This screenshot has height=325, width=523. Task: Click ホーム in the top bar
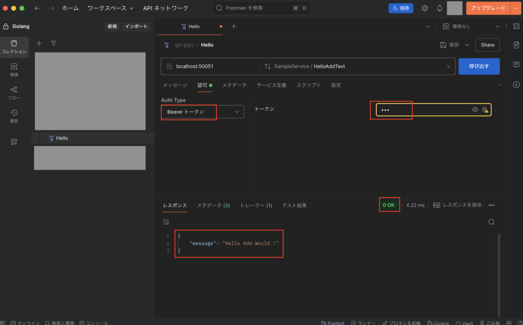tap(70, 8)
